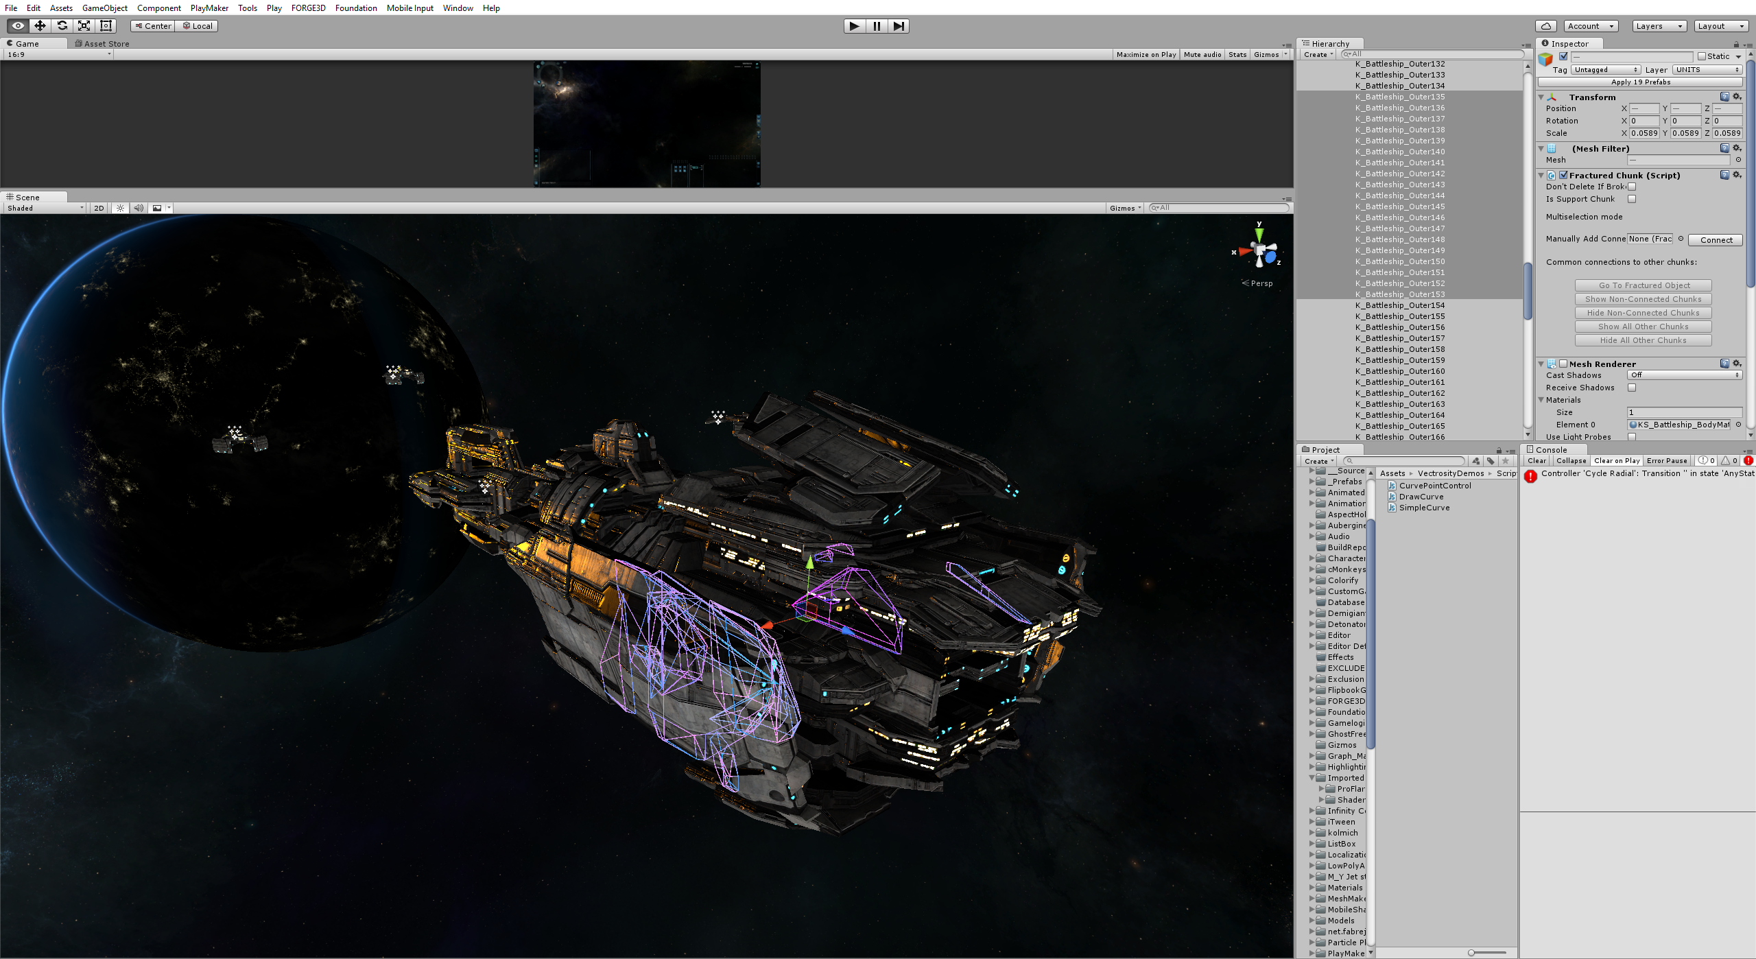The width and height of the screenshot is (1756, 959).
Task: Open the 16:9 aspect ratio dropdown
Action: 59,54
